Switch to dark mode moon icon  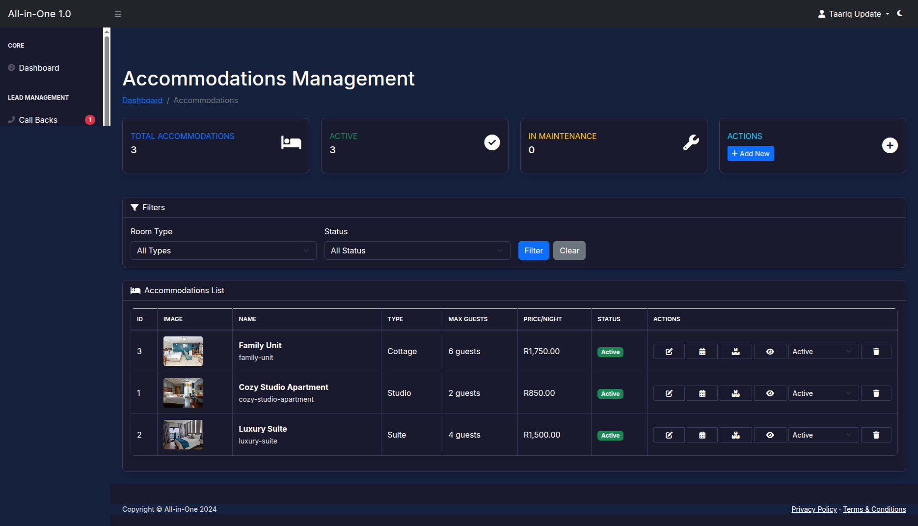(900, 14)
